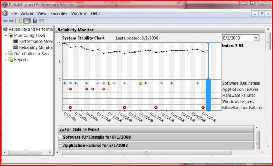
Task: Click the System Stability Report scroll up arrow
Action: (x=257, y=128)
